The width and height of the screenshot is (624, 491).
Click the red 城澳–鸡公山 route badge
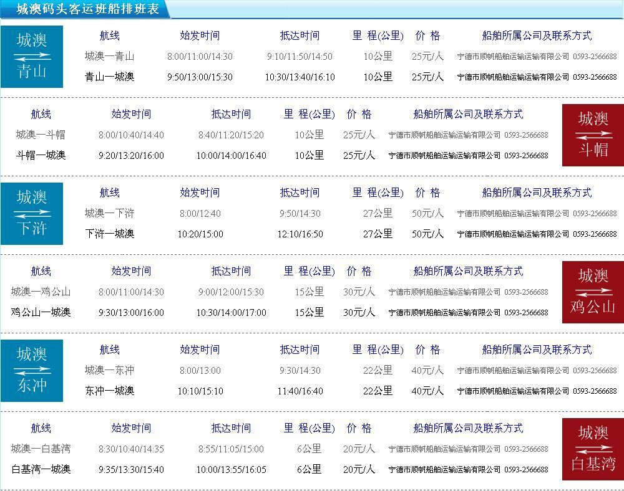coord(593,292)
